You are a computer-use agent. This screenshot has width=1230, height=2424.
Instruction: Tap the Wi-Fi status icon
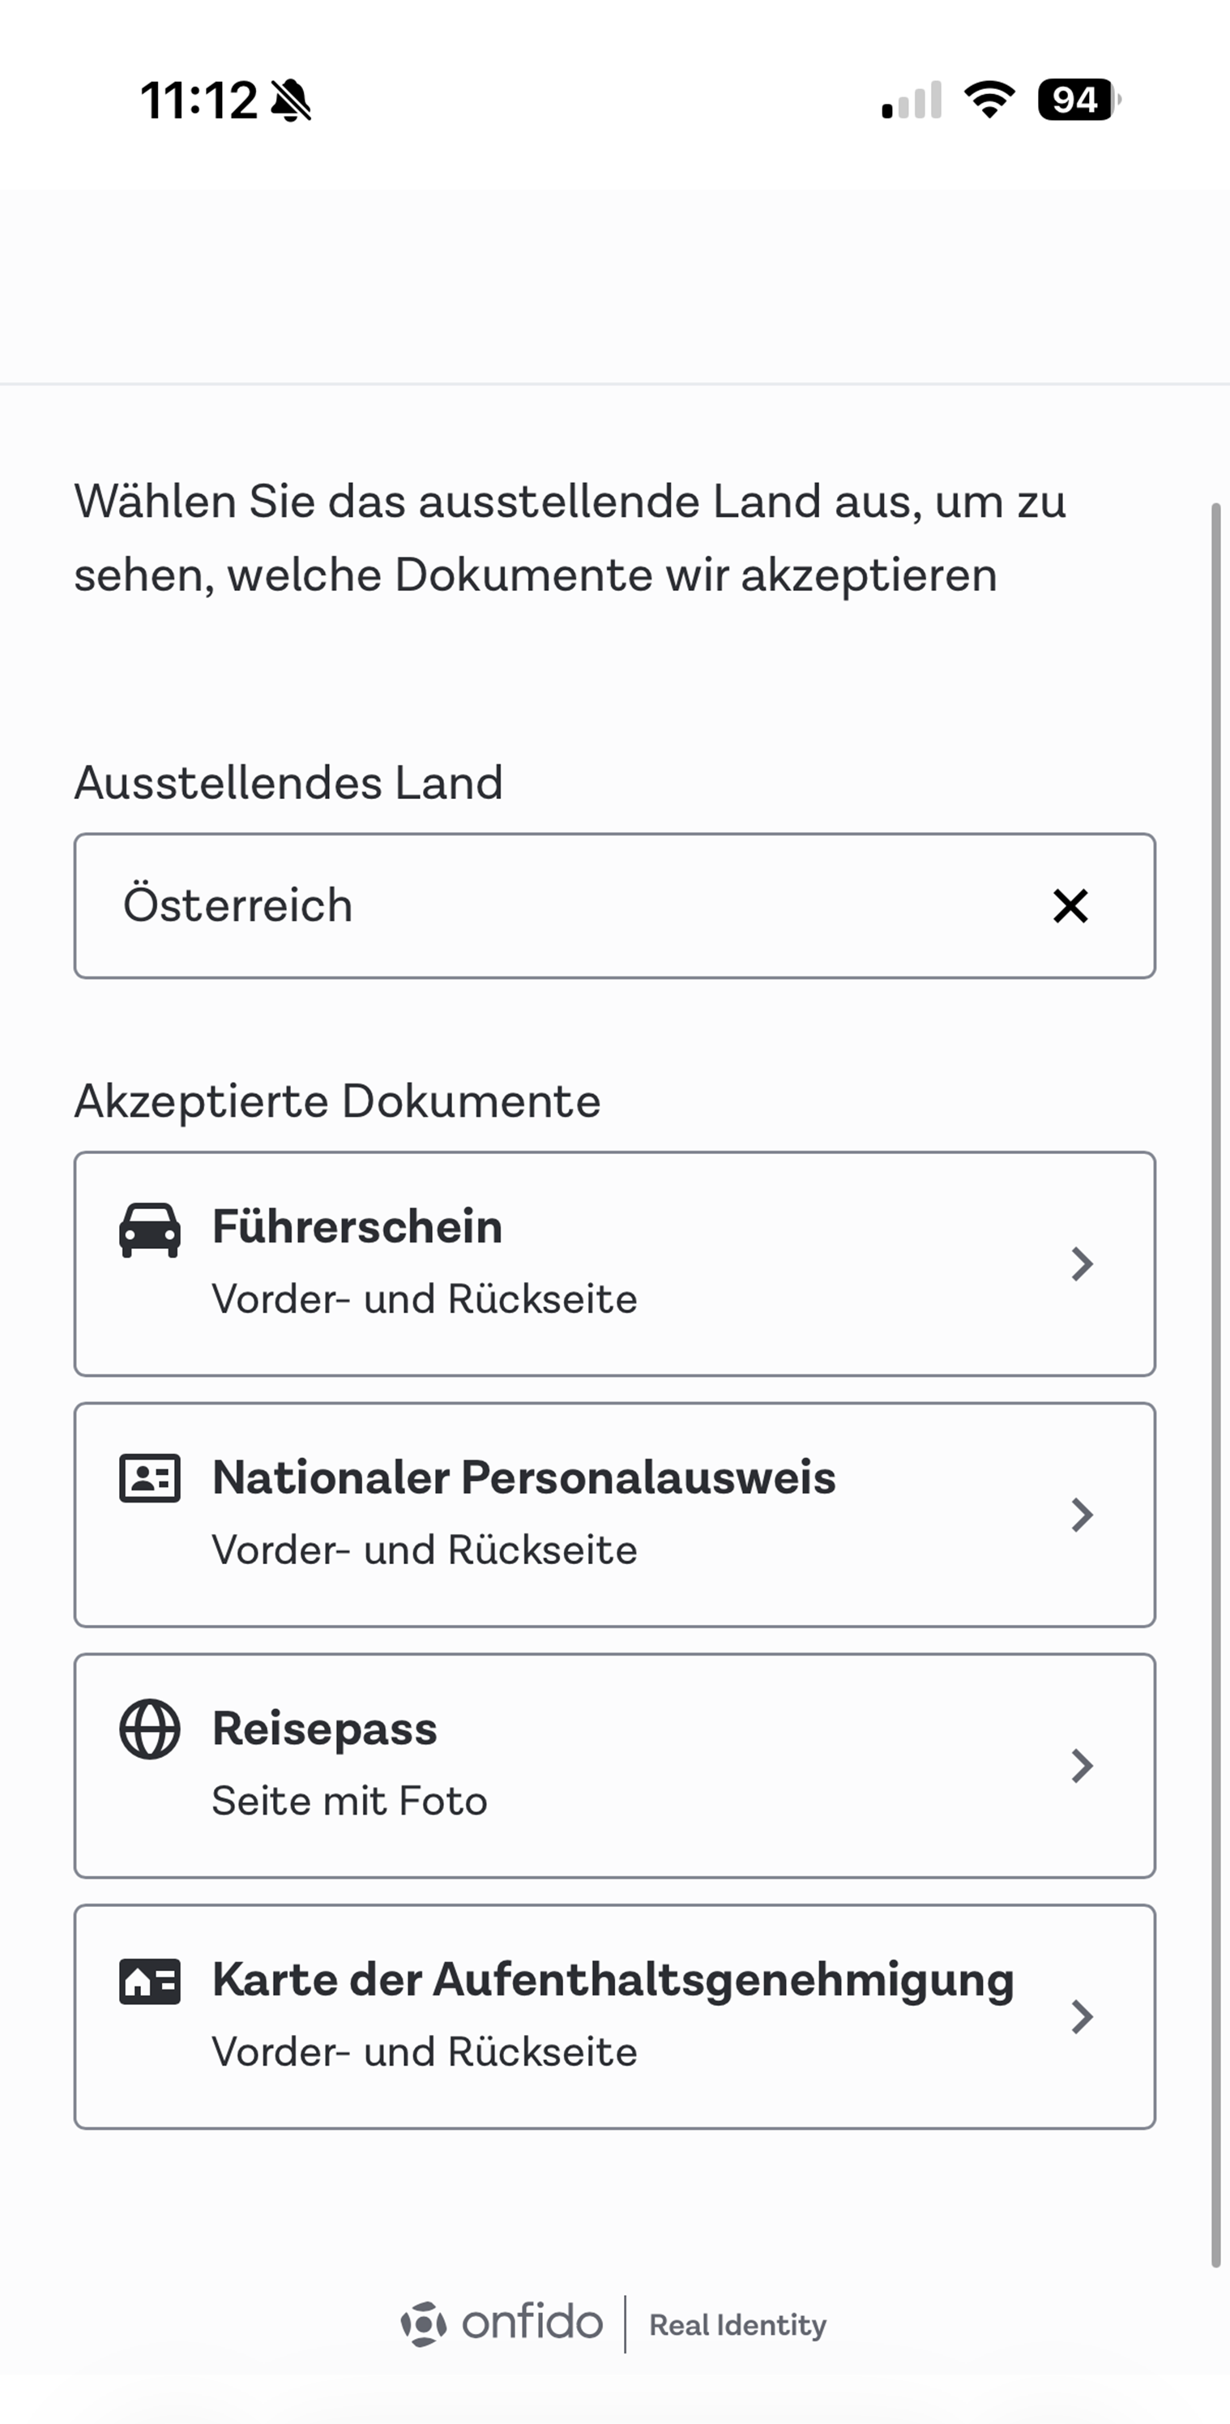989,100
